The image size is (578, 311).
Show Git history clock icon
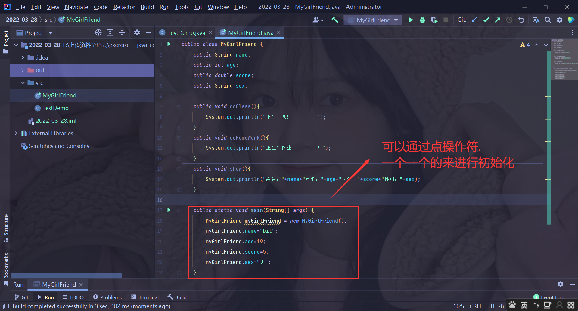coord(509,20)
